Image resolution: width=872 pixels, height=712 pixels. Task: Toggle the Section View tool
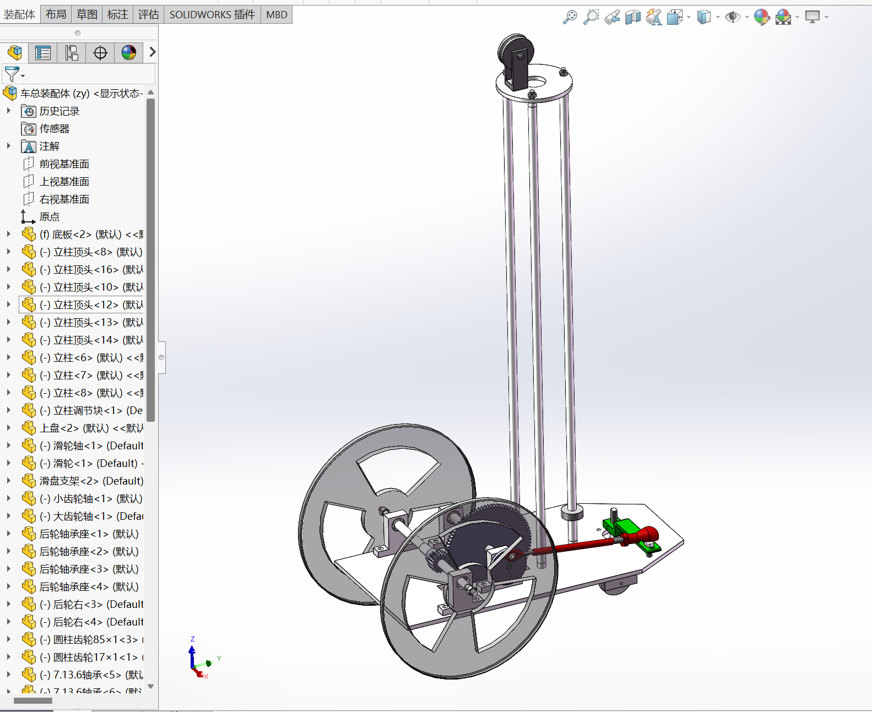[x=633, y=18]
